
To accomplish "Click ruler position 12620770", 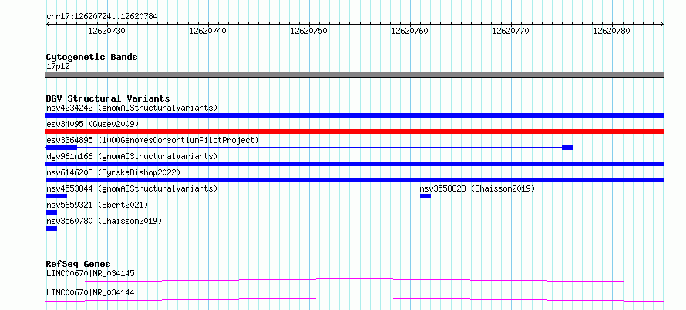I will click(x=510, y=31).
